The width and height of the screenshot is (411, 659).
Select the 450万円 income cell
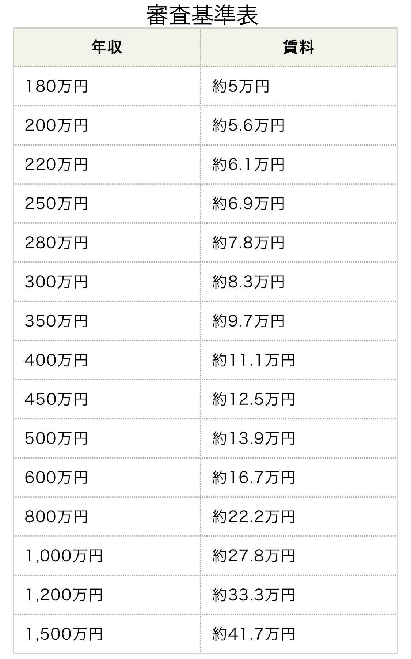point(56,399)
